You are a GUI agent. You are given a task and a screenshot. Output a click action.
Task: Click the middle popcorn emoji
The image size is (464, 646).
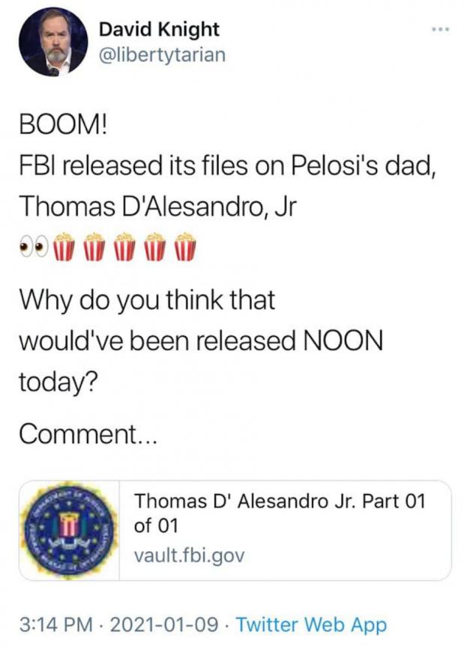pos(125,244)
